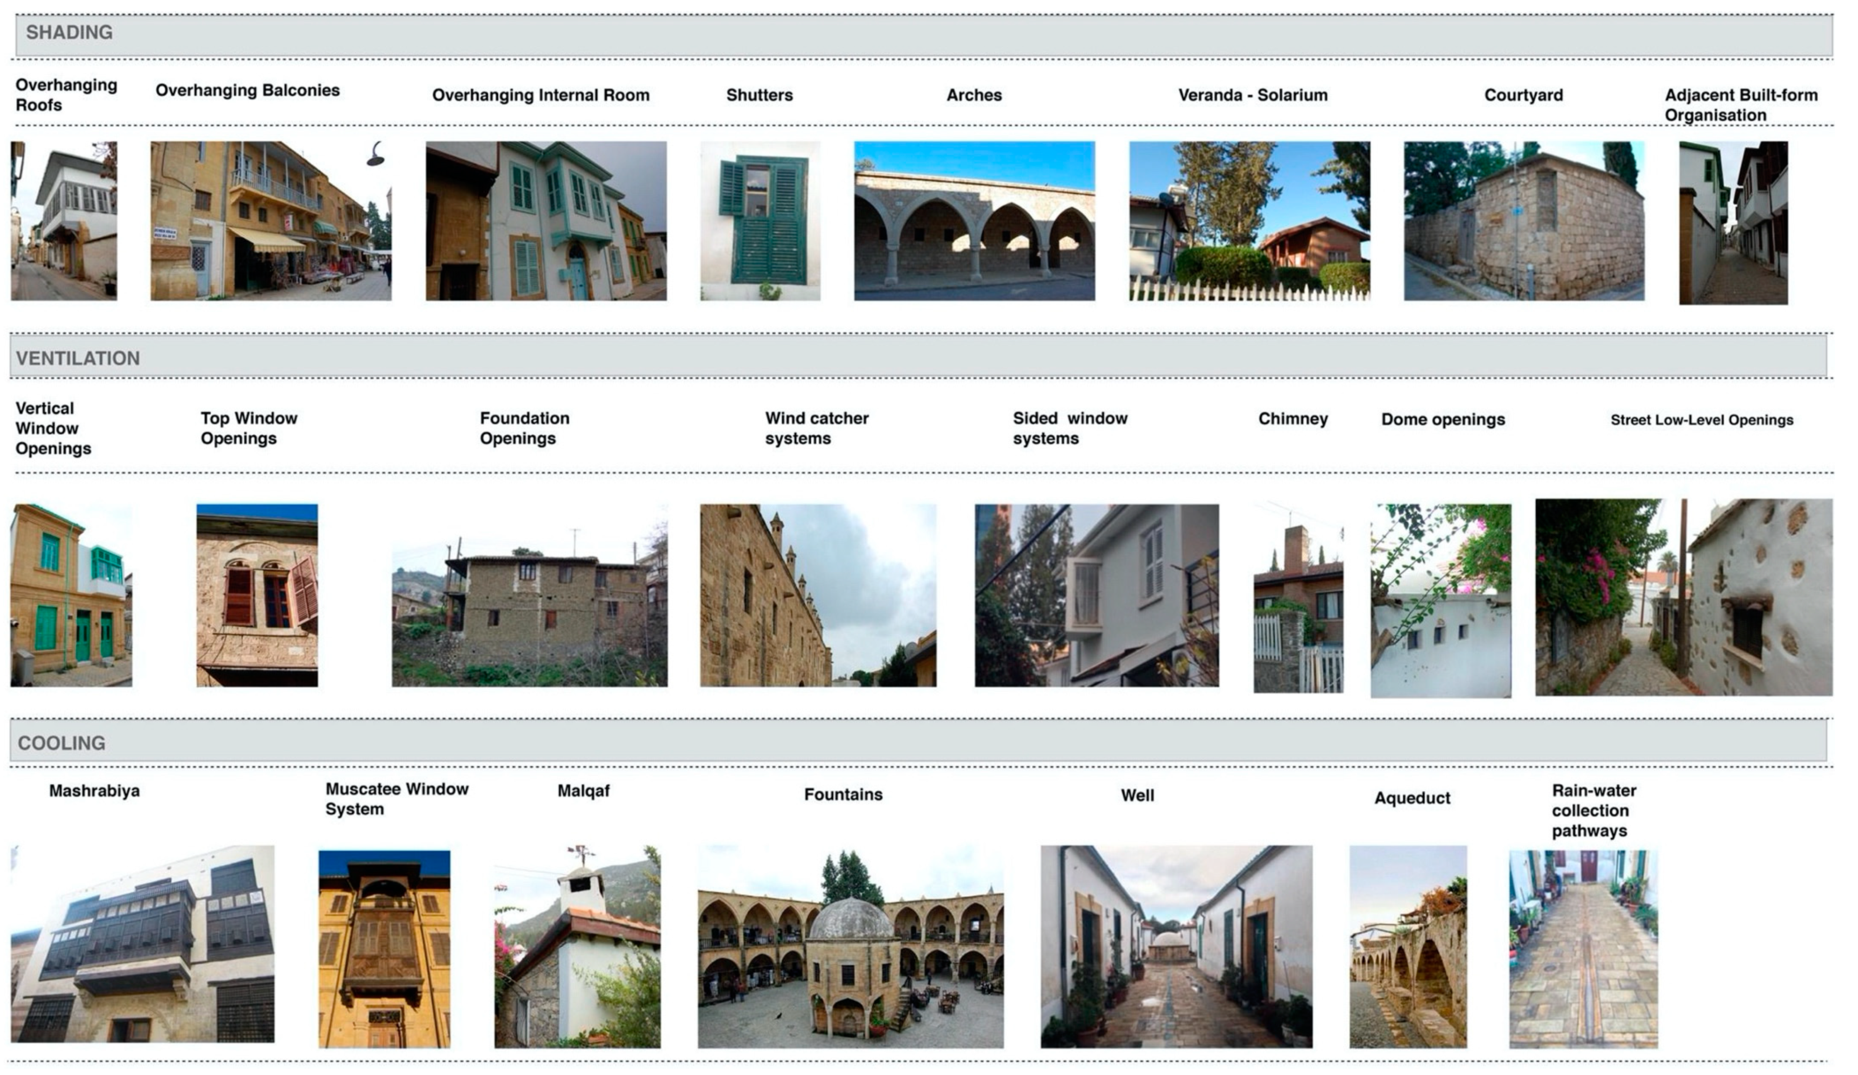The width and height of the screenshot is (1858, 1075).
Task: Click the Mashrabiya dark balcony photo
Action: (x=142, y=944)
